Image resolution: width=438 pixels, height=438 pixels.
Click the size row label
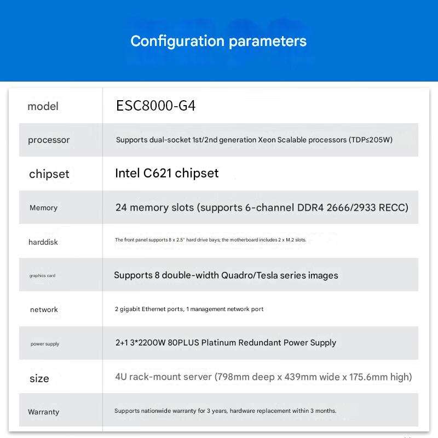[39, 378]
